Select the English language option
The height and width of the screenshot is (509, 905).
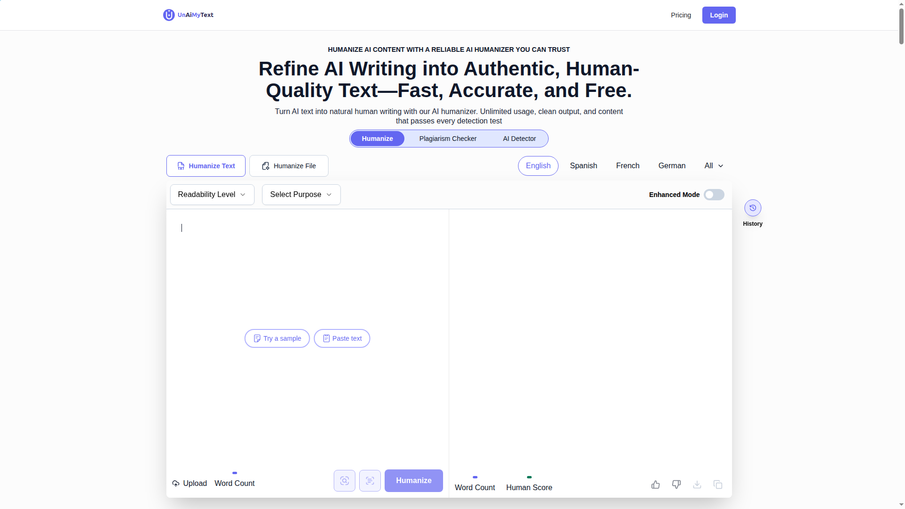(538, 166)
